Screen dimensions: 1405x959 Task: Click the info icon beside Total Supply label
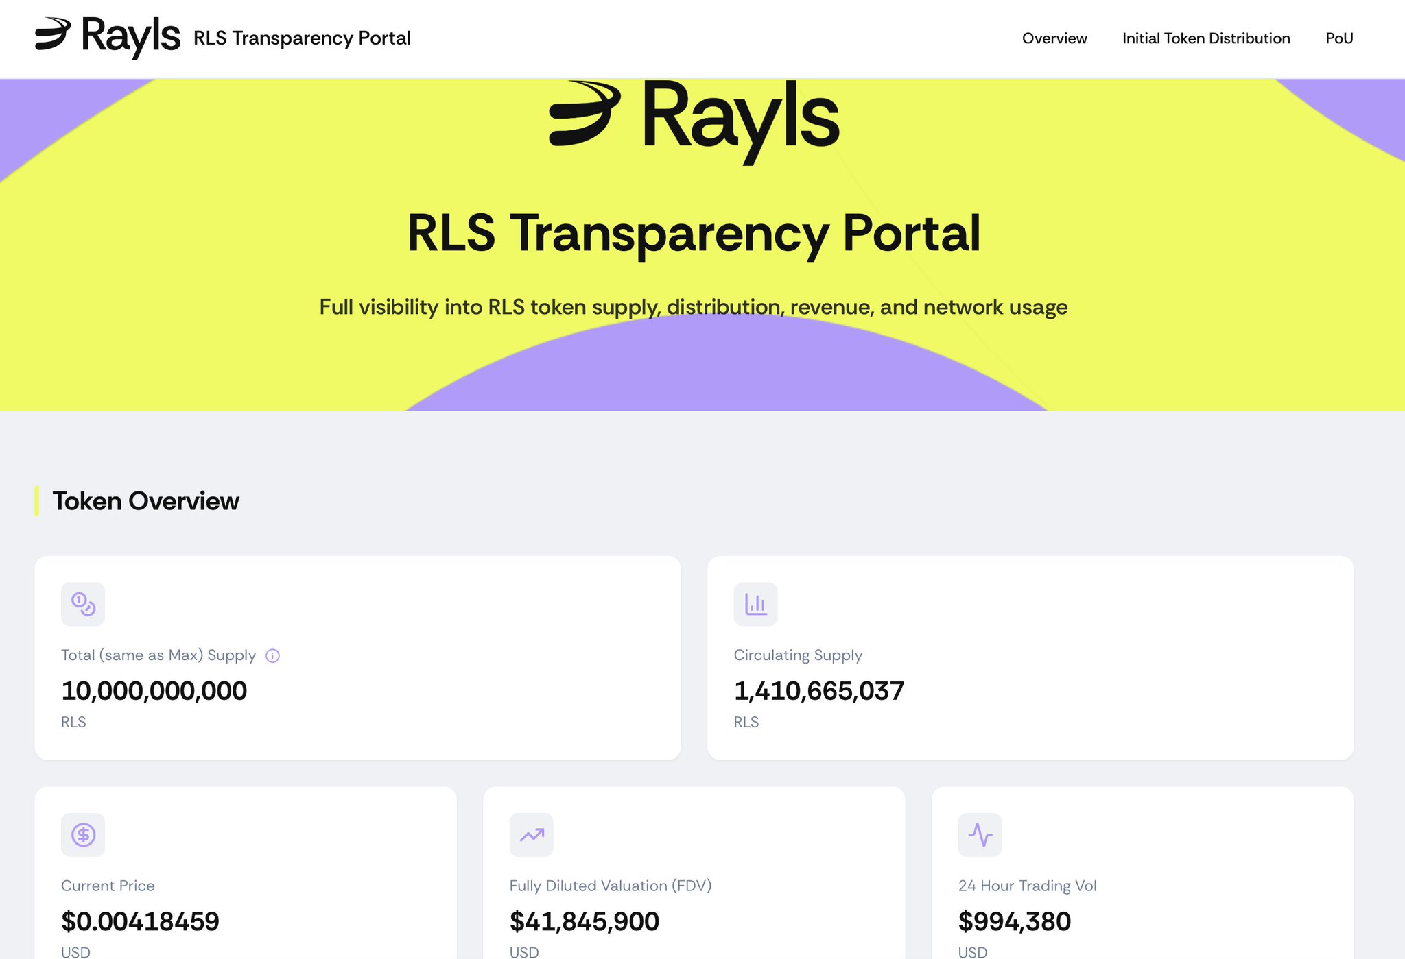point(272,656)
